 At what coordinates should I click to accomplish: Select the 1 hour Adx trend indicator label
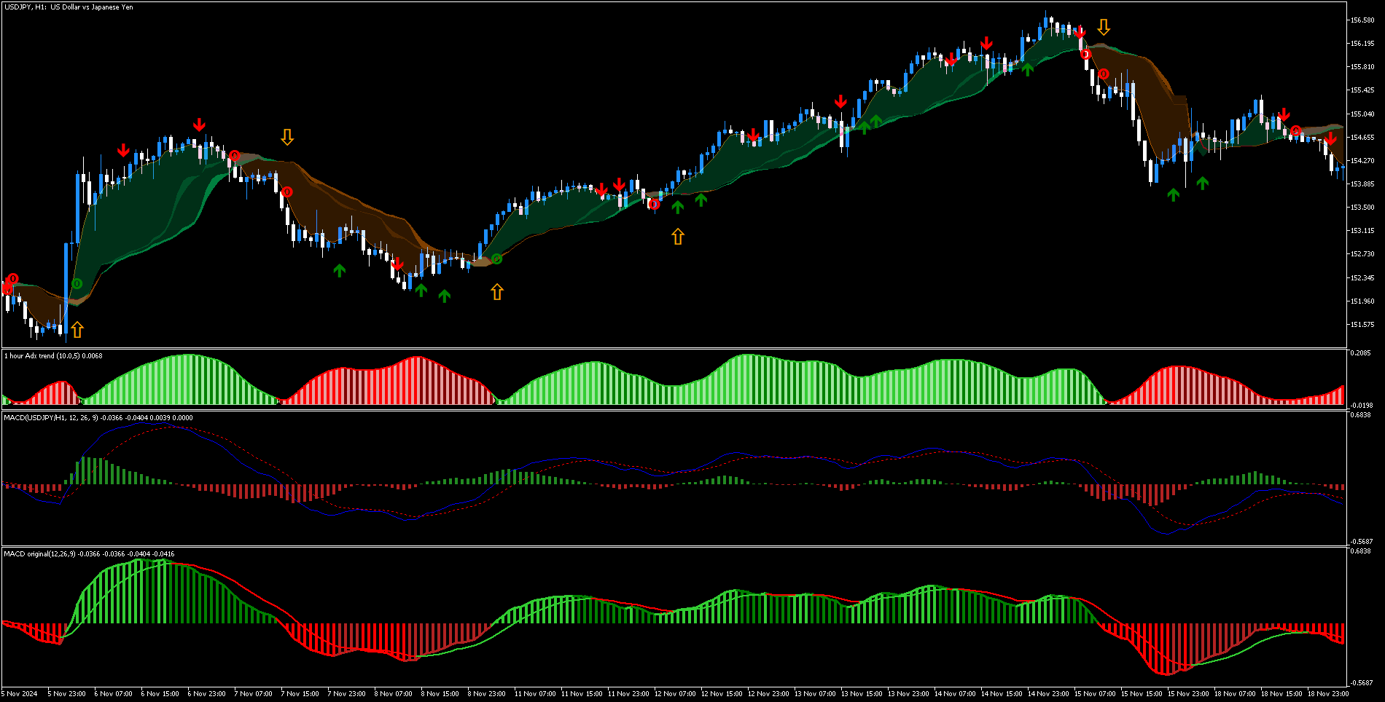pos(52,356)
